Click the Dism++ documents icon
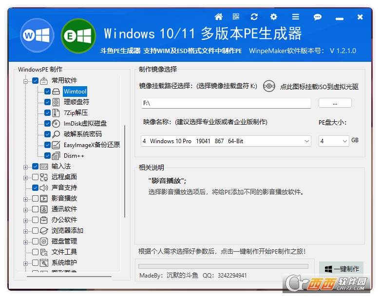Viewport: 380px width, 298px height. 56,155
